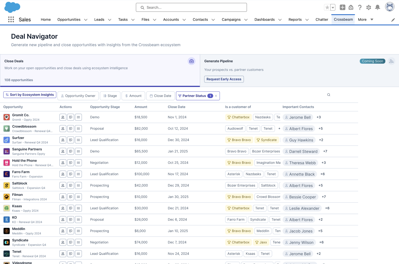This screenshot has height=264, width=399.
Task: Open the favorites list dropdown arrow
Action: [x=333, y=8]
